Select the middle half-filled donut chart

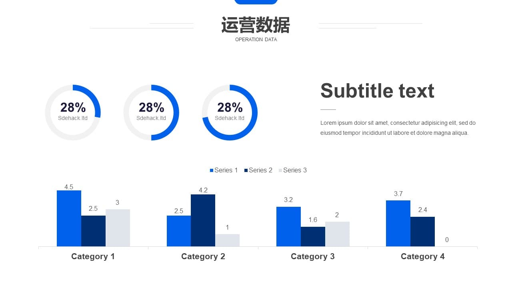[x=151, y=112]
